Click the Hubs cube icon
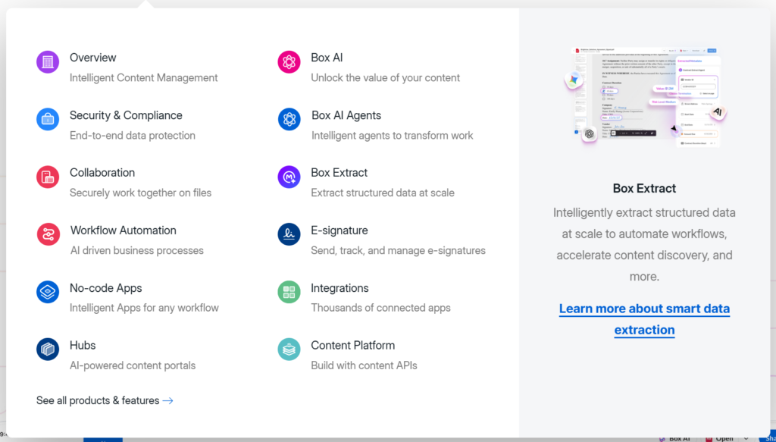The height and width of the screenshot is (442, 776). click(48, 349)
